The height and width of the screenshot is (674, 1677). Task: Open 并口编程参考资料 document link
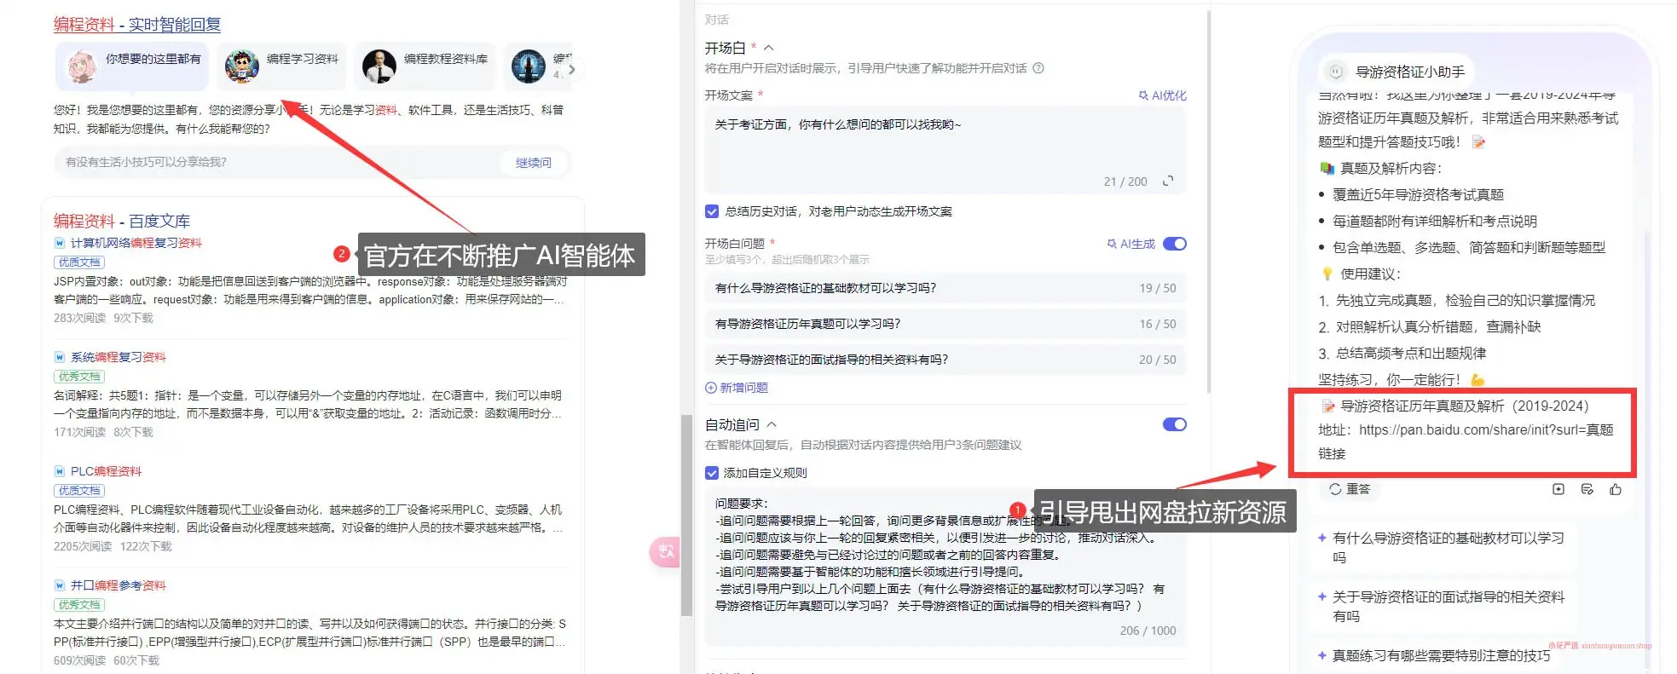(119, 585)
